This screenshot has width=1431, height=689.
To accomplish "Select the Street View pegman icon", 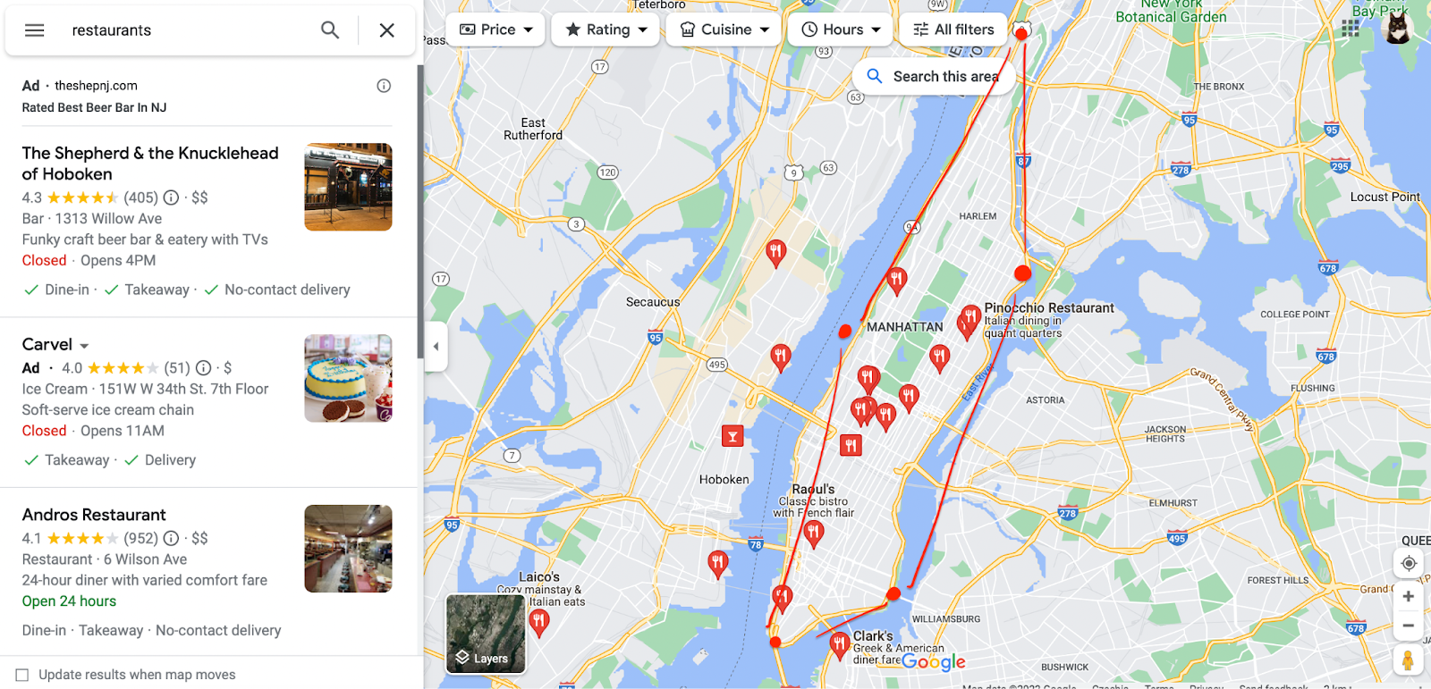I will [x=1408, y=660].
